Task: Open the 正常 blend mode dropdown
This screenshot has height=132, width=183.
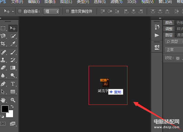Action: coord(174,50)
